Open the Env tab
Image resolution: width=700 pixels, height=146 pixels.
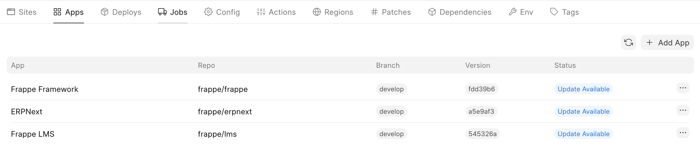click(x=521, y=12)
